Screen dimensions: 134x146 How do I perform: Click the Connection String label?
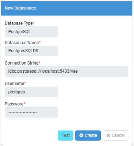point(22,63)
